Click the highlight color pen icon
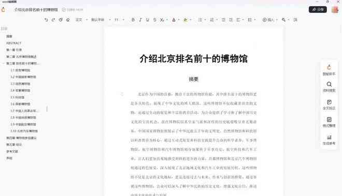Screen dimensions: 342x196 [186, 20]
